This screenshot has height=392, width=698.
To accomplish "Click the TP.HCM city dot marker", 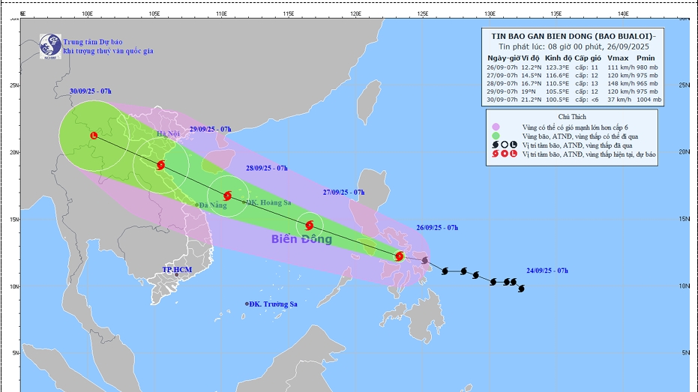I will pos(177,275).
